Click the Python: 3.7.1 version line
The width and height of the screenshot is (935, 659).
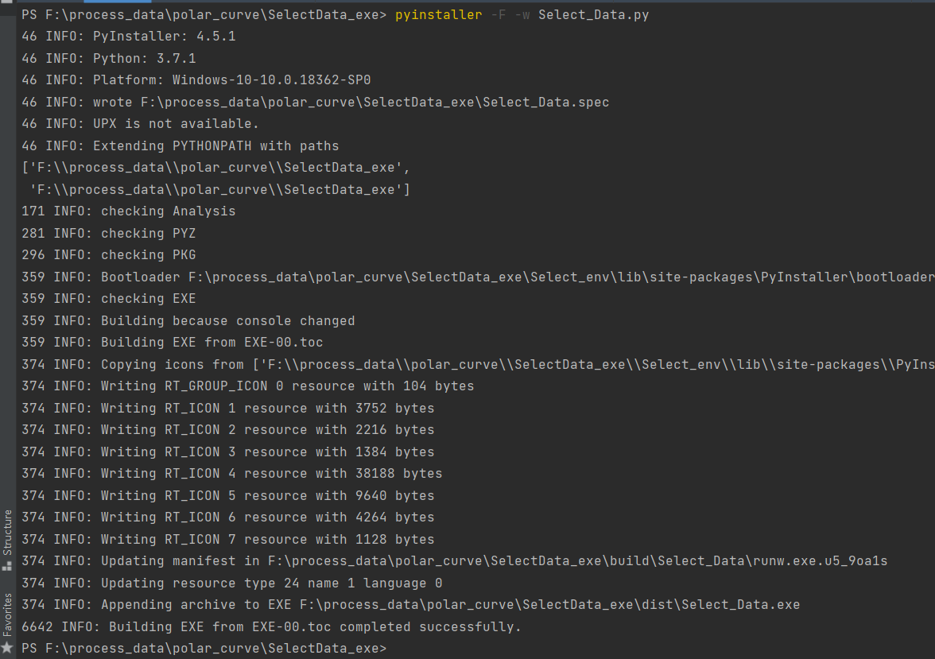tap(144, 59)
